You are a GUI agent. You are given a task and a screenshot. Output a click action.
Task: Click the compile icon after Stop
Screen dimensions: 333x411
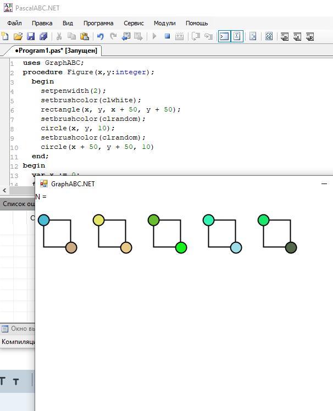click(x=179, y=36)
